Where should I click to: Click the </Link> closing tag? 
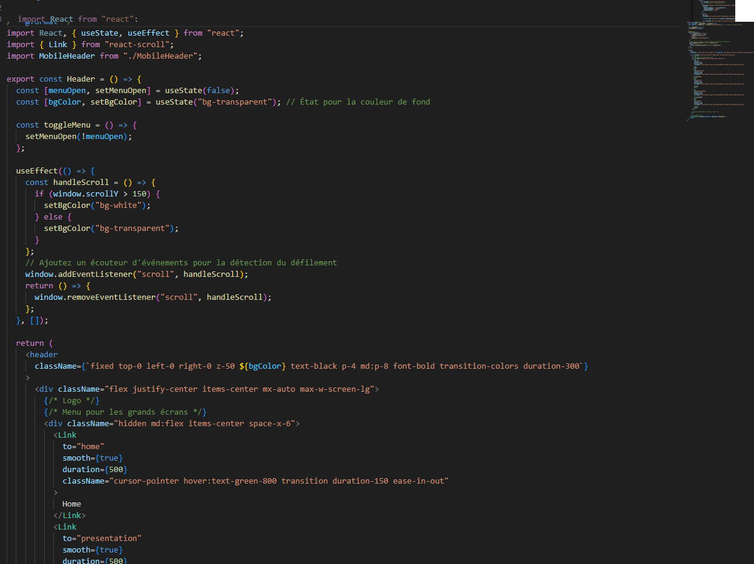70,515
